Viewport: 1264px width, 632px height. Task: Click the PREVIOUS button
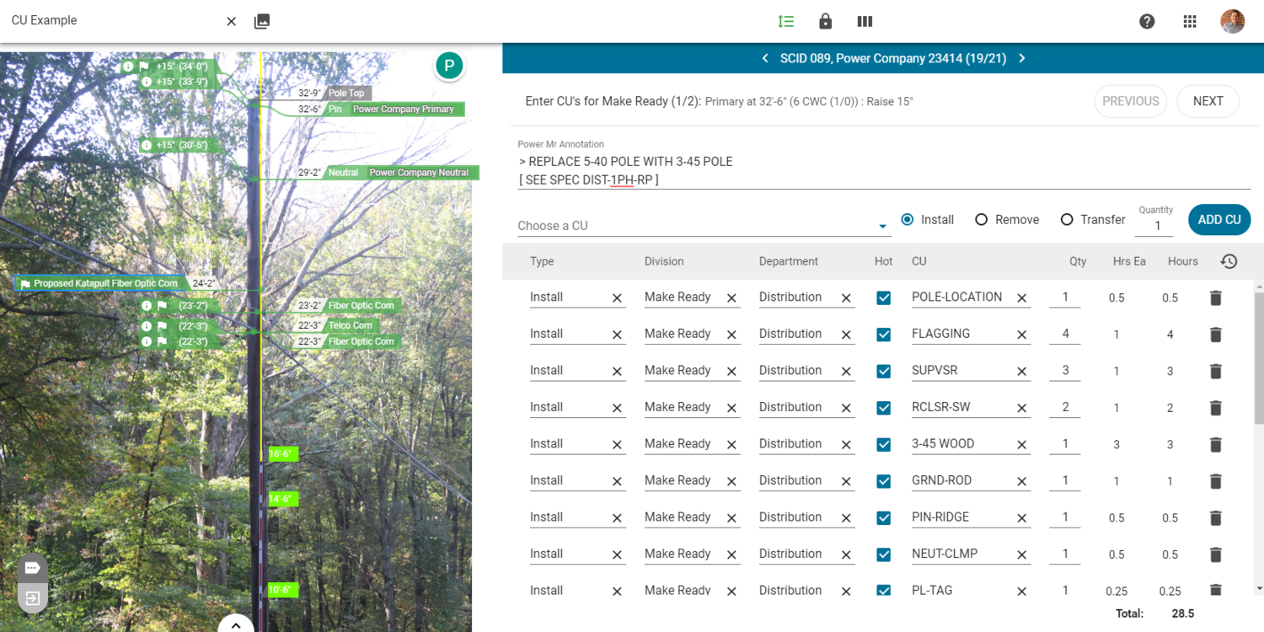pos(1130,101)
